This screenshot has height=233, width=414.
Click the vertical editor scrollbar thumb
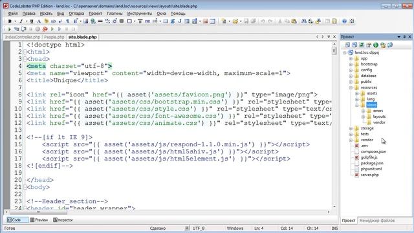(334, 50)
